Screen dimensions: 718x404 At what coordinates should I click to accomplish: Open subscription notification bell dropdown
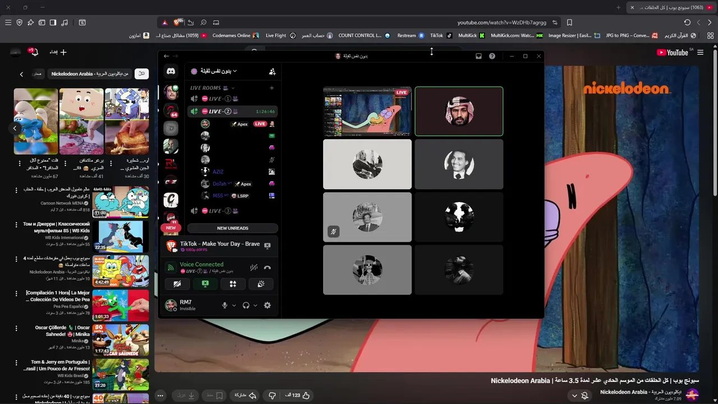click(x=579, y=396)
